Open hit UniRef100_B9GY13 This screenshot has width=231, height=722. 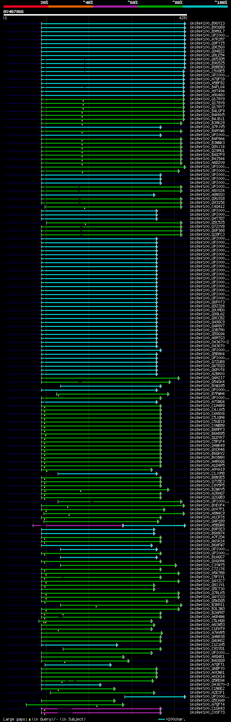(207, 24)
